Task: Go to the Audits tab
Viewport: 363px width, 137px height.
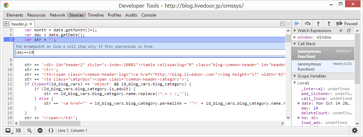Action: pos(131,15)
